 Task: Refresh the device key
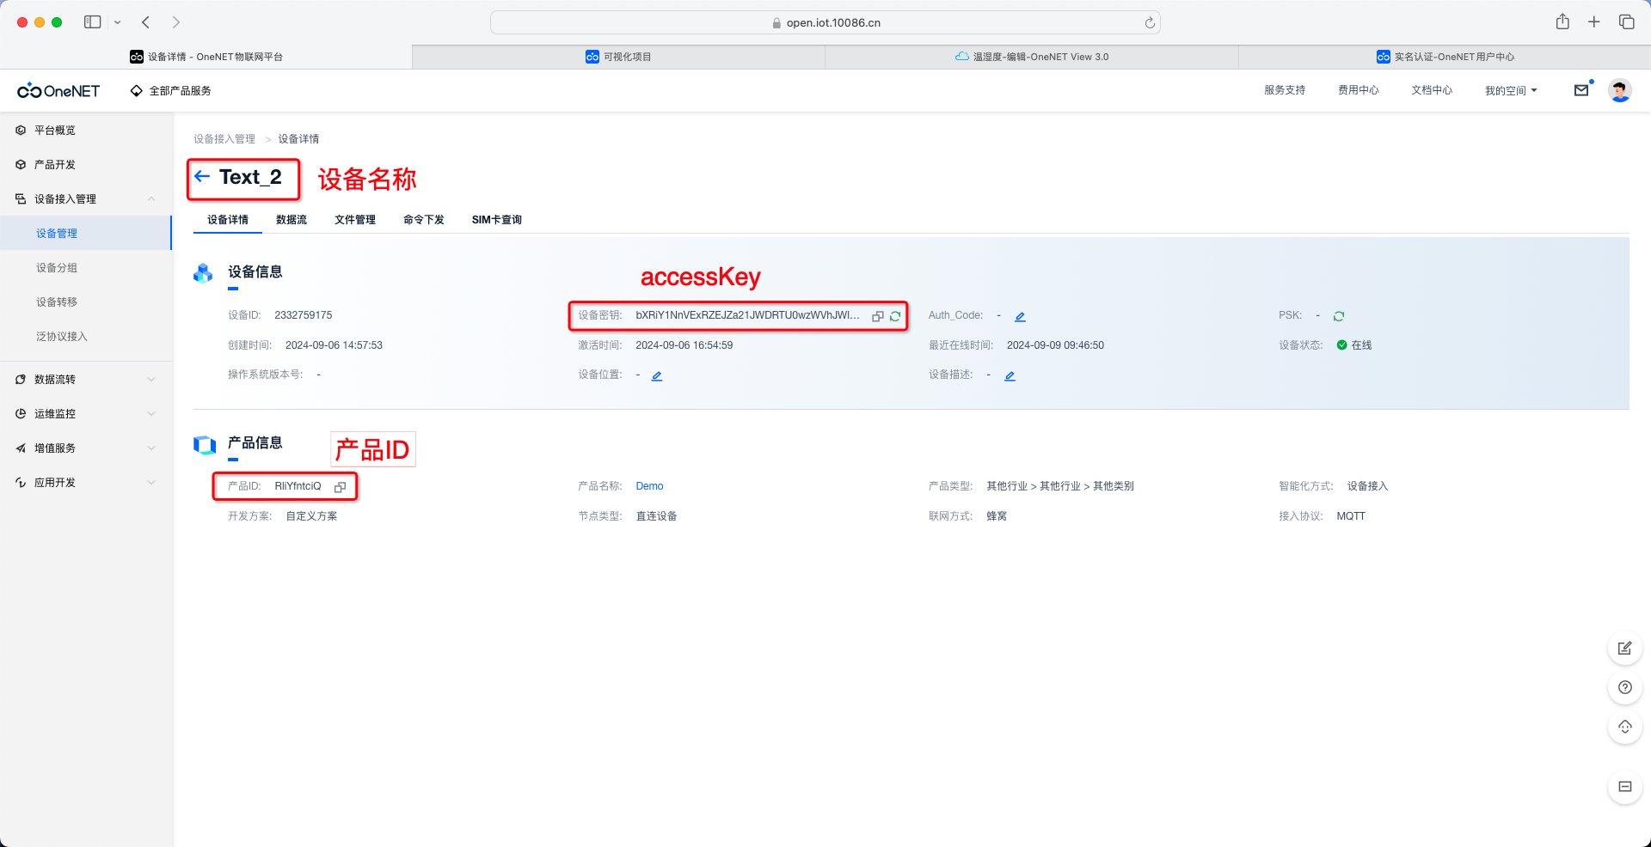point(895,316)
